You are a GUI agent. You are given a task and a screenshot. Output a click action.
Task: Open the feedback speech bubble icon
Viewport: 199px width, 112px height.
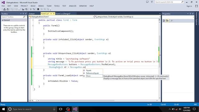click(x=147, y=2)
